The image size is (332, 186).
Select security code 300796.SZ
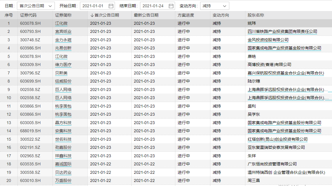click(x=30, y=73)
